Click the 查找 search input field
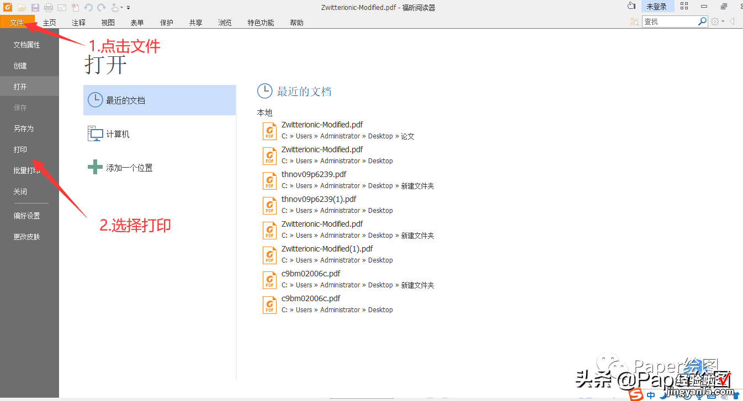Image resolution: width=743 pixels, height=401 pixels. pos(670,22)
